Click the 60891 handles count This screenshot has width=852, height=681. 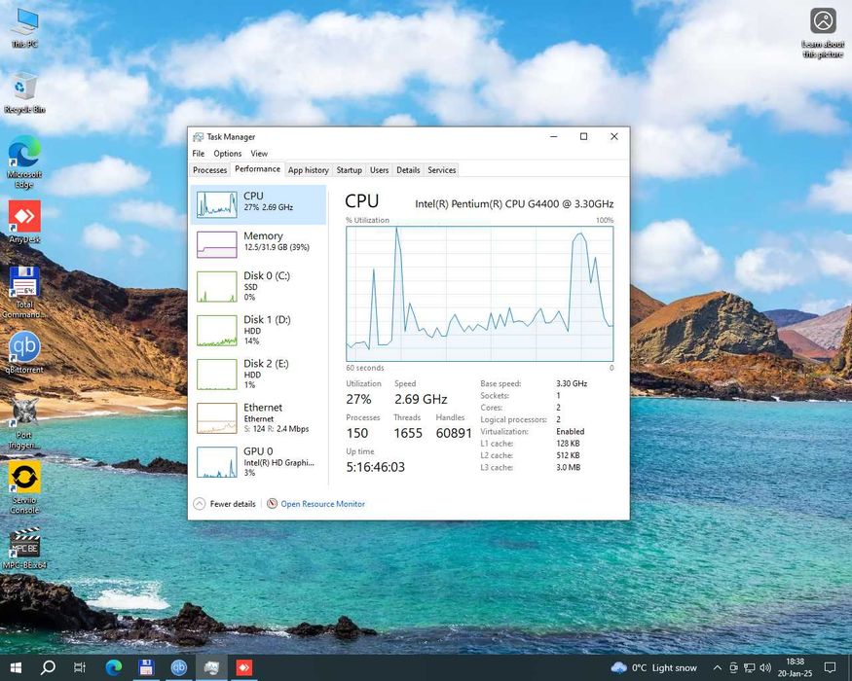[x=454, y=433]
